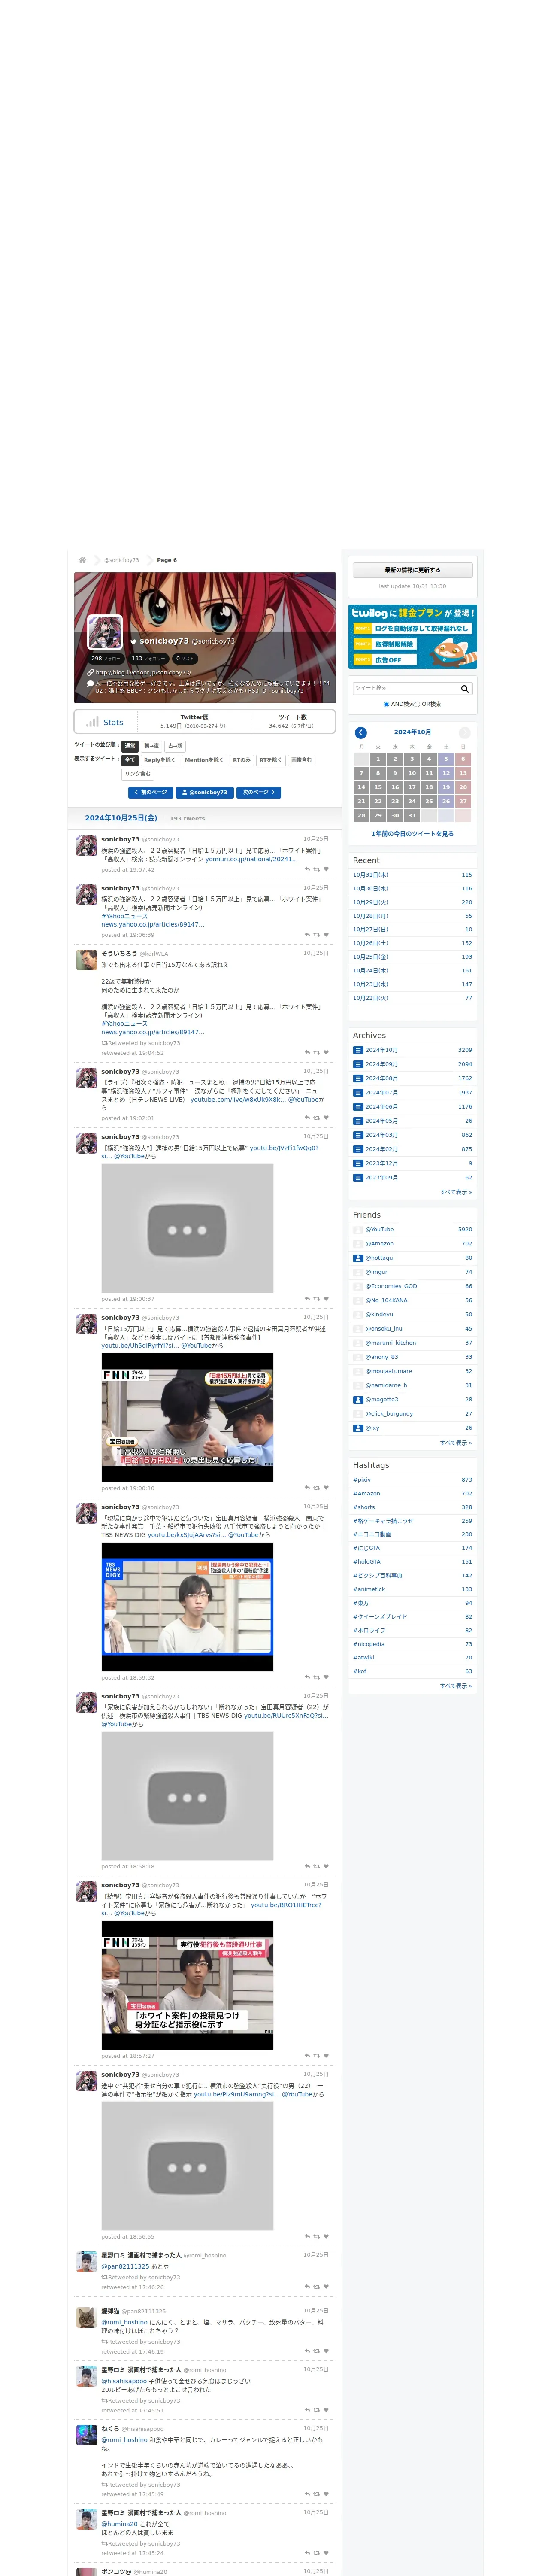Go to previous month in calendar
The width and height of the screenshot is (551, 2576).
tap(361, 732)
